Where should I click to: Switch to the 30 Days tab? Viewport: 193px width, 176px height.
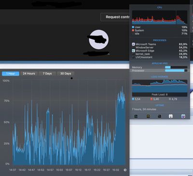tap(66, 74)
